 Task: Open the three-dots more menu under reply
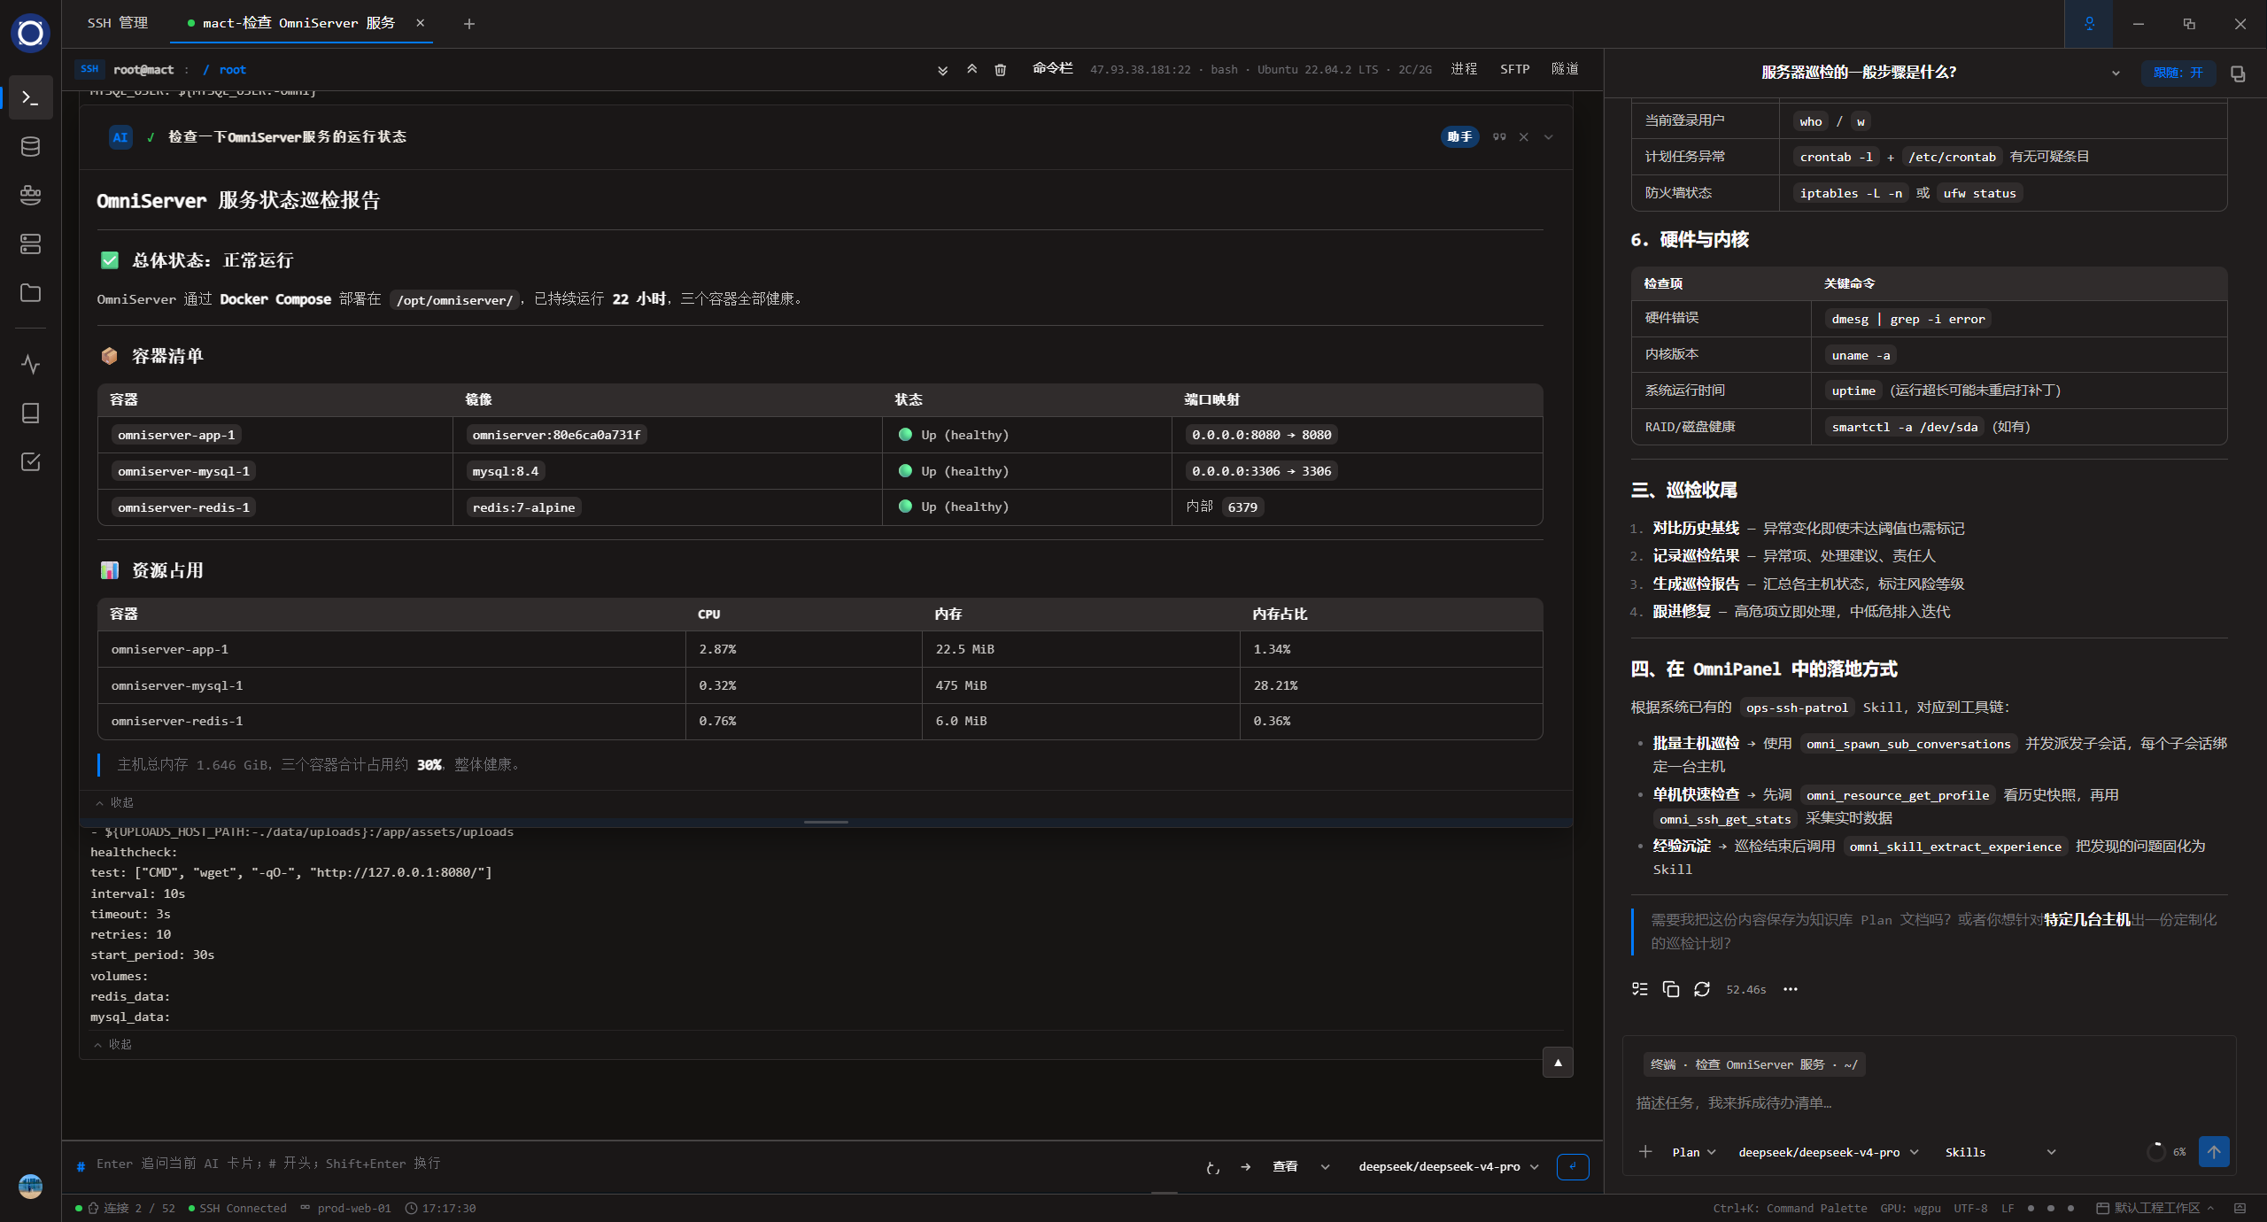[x=1791, y=989]
